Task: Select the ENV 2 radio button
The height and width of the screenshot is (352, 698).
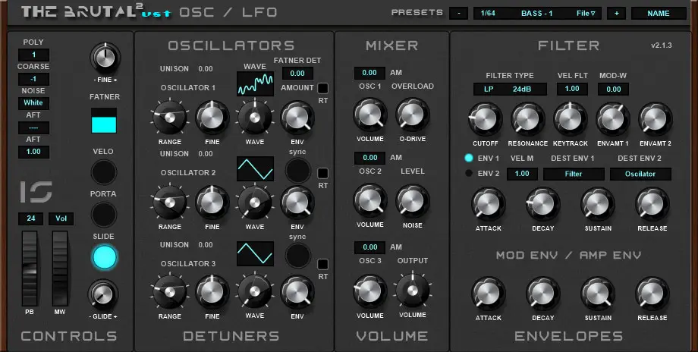Action: tap(469, 174)
